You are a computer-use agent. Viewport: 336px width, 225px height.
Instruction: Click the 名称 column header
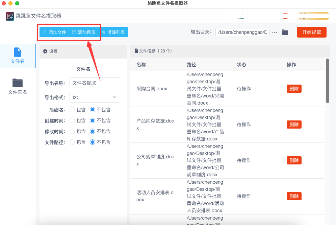click(x=141, y=65)
